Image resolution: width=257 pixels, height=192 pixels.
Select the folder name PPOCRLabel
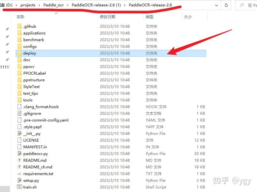(34, 73)
